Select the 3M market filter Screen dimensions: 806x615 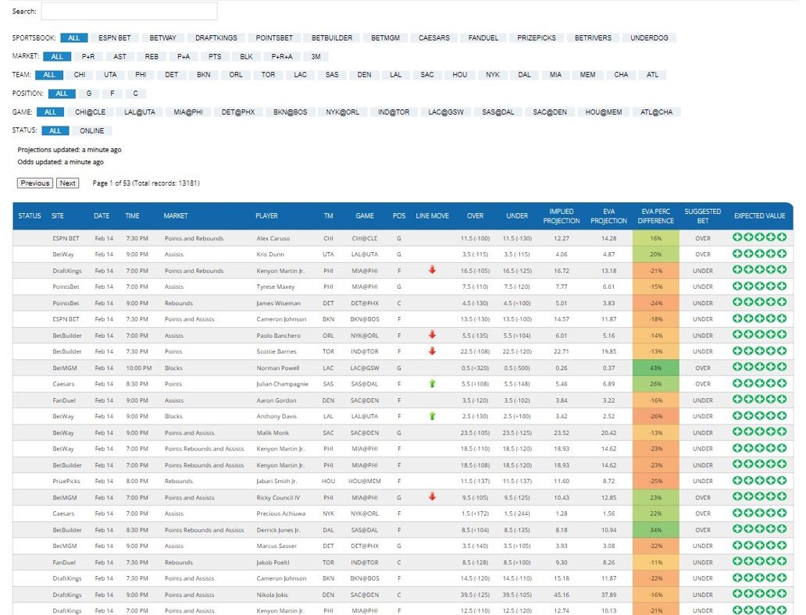pos(316,56)
